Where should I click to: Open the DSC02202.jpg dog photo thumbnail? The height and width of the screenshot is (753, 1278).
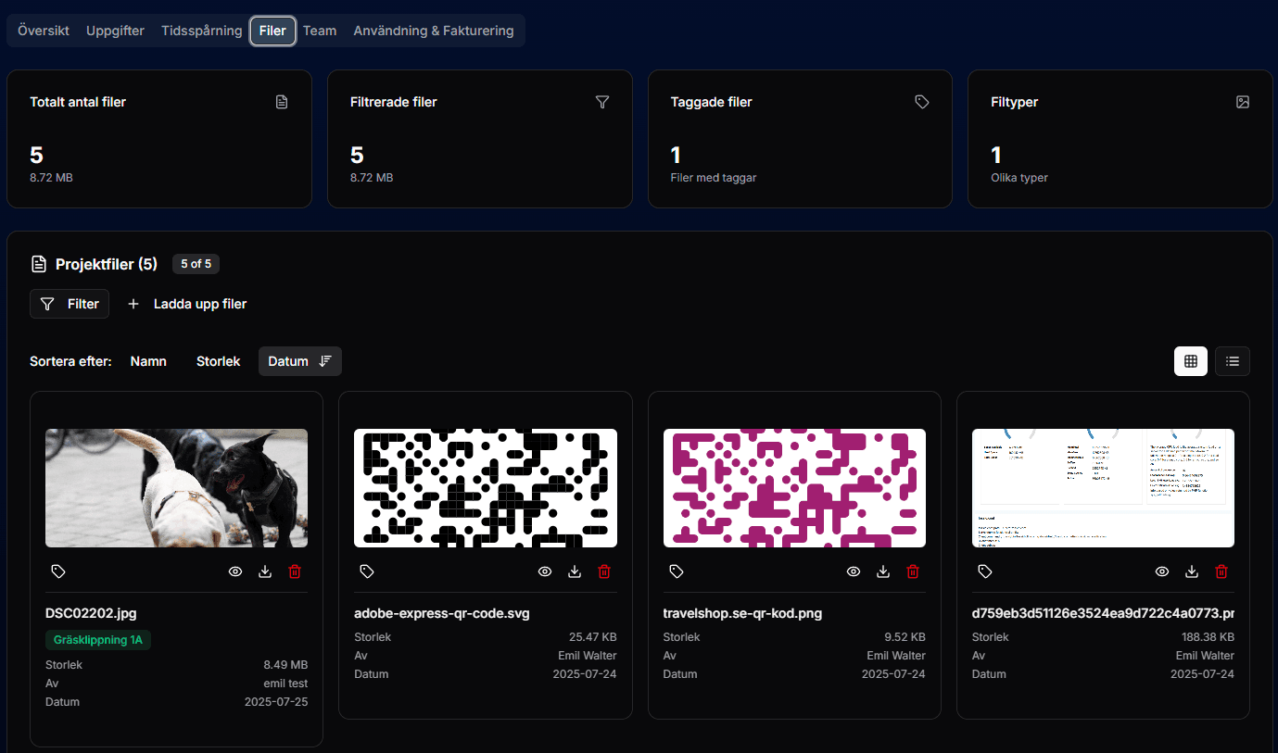click(176, 488)
